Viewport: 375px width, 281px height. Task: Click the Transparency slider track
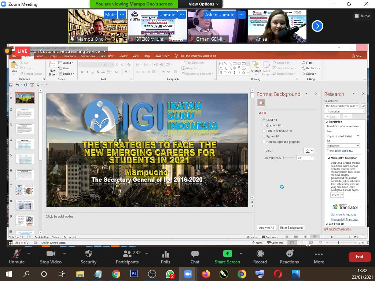pos(289,158)
